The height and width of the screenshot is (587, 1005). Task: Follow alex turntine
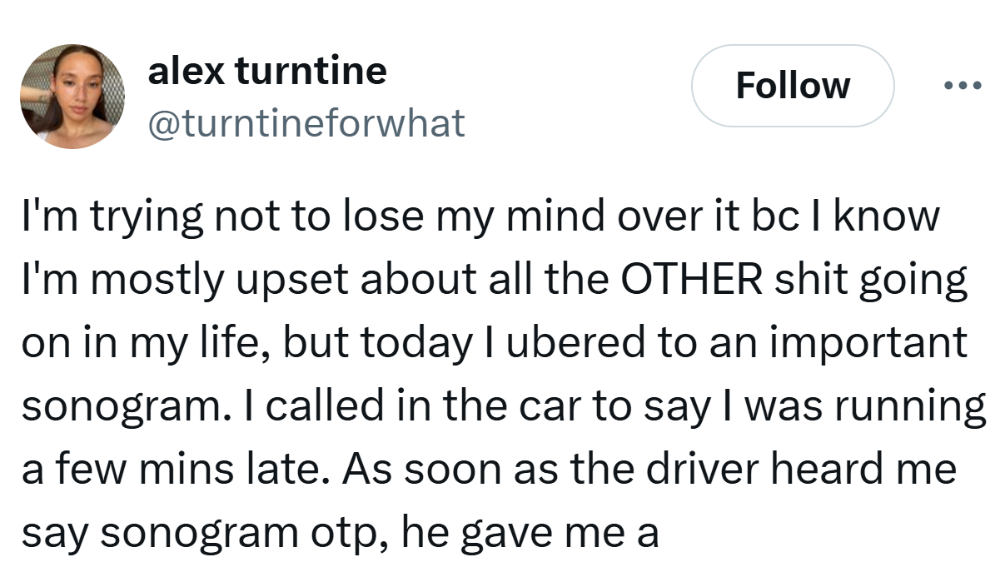pyautogui.click(x=792, y=86)
